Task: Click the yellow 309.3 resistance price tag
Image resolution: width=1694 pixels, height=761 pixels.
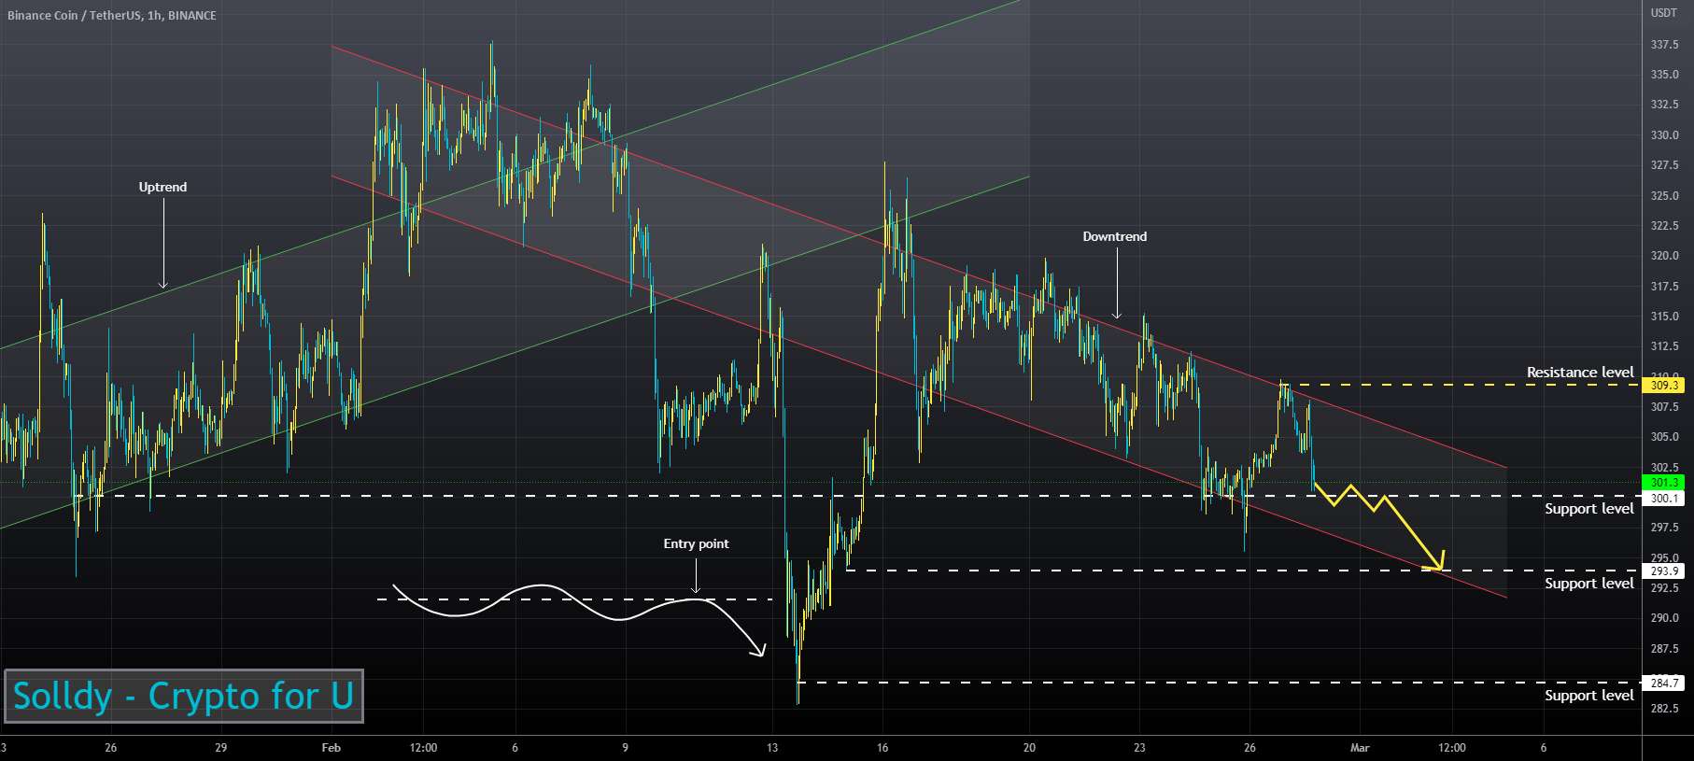Action: 1664,385
